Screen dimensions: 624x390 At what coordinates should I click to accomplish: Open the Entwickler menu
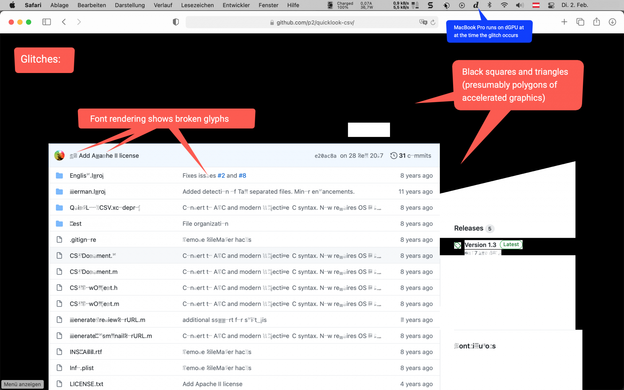pos(236,5)
